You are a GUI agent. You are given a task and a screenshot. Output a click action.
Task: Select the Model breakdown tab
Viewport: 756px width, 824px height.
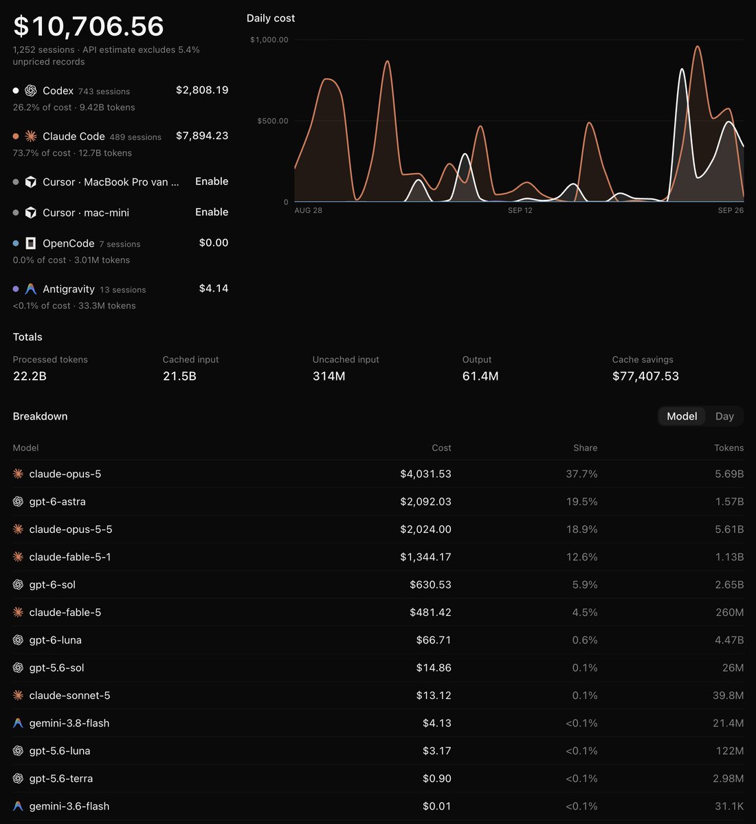point(682,416)
